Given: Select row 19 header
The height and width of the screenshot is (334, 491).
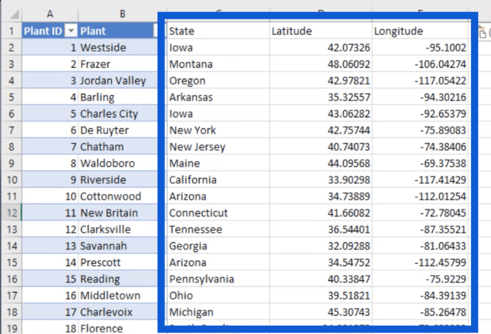Looking at the screenshot, I should [x=12, y=328].
